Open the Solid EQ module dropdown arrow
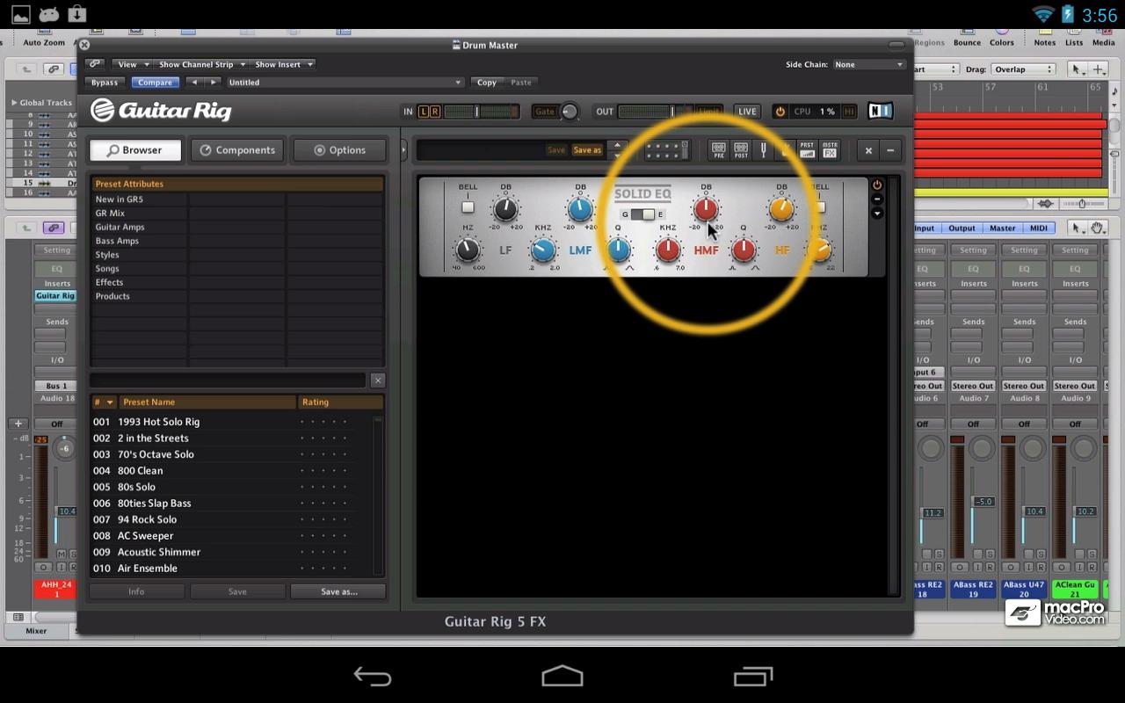The image size is (1125, 703). pyautogui.click(x=877, y=214)
